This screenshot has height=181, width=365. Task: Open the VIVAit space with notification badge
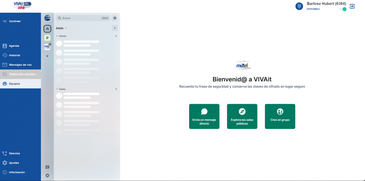[x=47, y=47]
